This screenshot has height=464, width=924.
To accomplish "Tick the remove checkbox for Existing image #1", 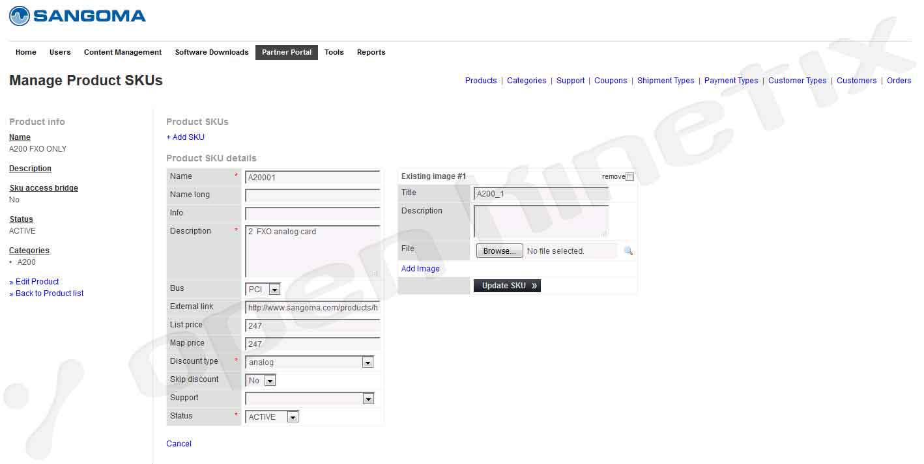I will [x=629, y=176].
